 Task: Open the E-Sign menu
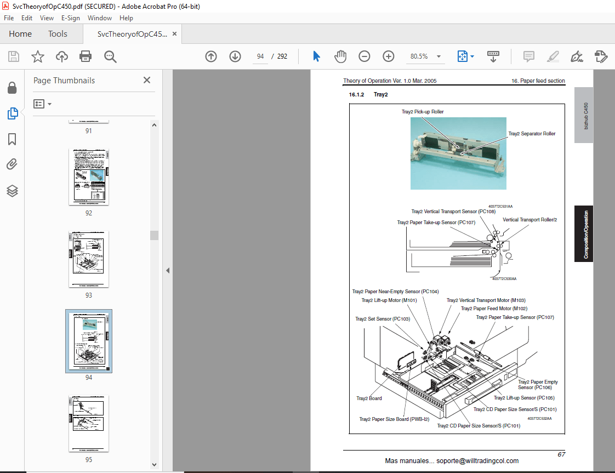(71, 18)
